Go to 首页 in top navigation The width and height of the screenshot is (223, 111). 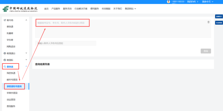click(46, 9)
